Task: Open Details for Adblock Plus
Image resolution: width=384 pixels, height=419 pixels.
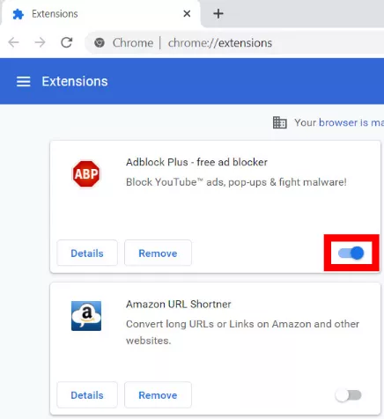Action: coord(87,253)
